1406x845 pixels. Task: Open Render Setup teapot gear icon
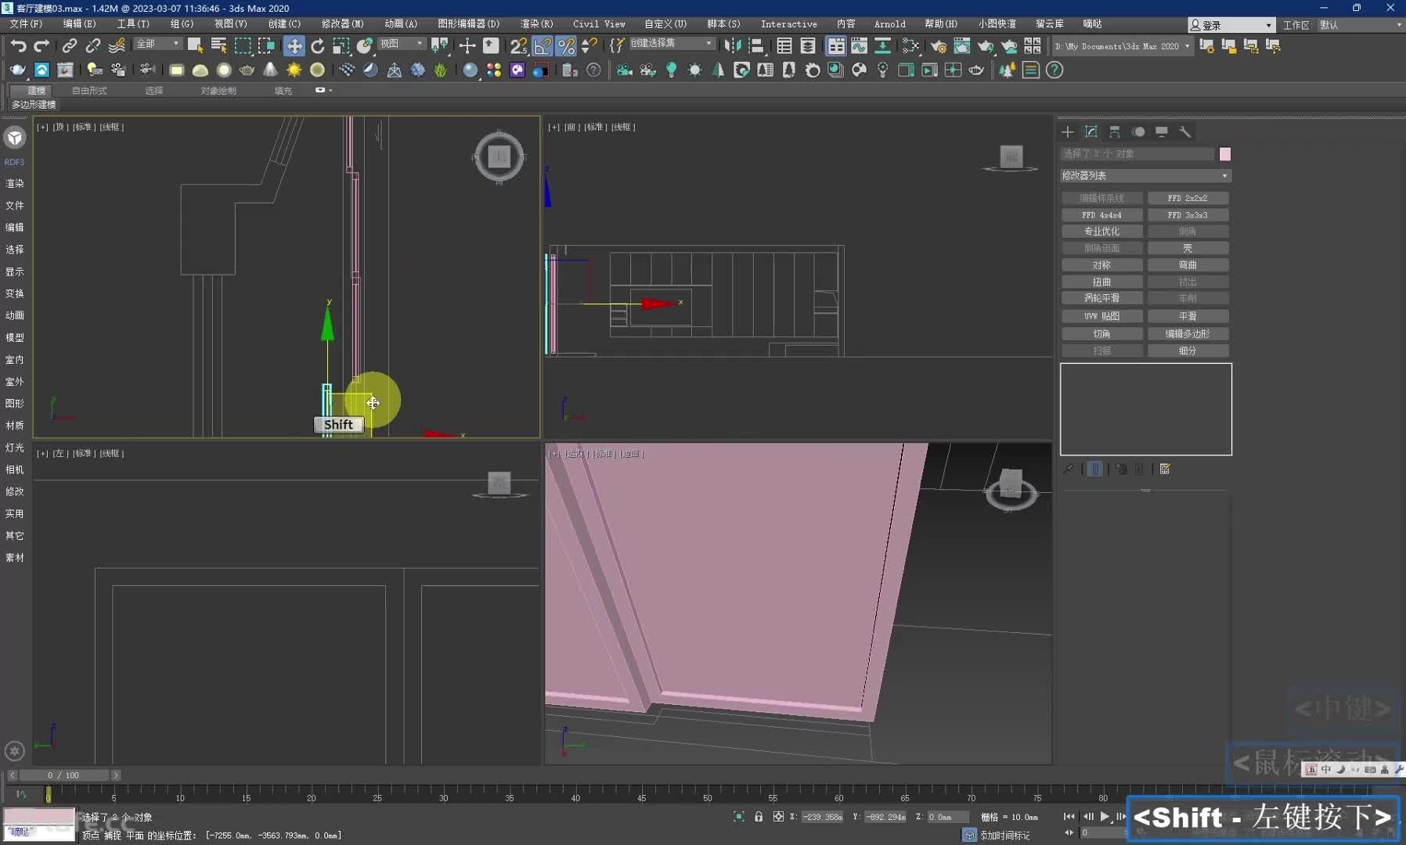pos(939,46)
